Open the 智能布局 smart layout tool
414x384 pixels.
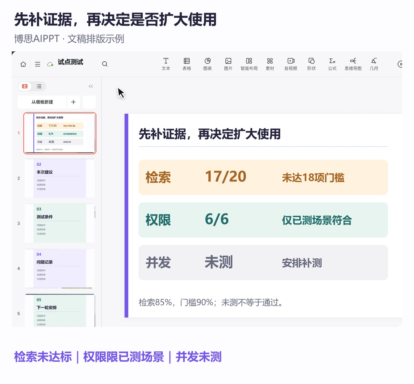[249, 64]
